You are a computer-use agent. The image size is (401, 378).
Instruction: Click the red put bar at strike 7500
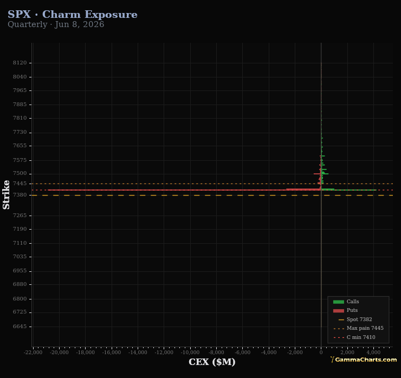(x=318, y=174)
